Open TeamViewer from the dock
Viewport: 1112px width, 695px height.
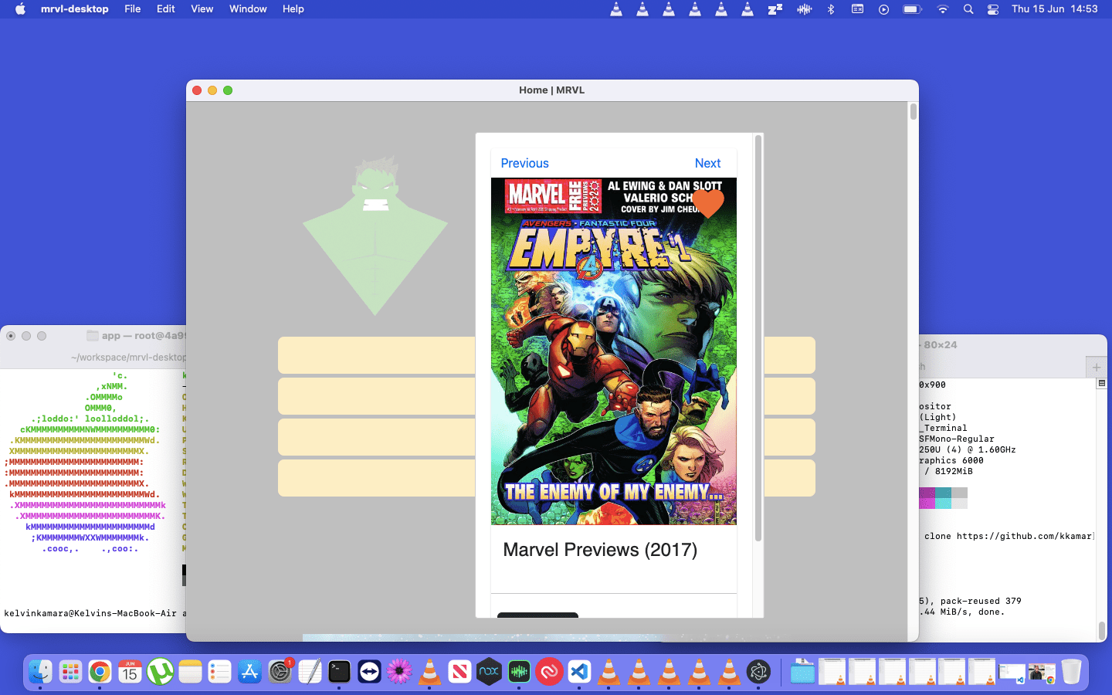coord(369,672)
